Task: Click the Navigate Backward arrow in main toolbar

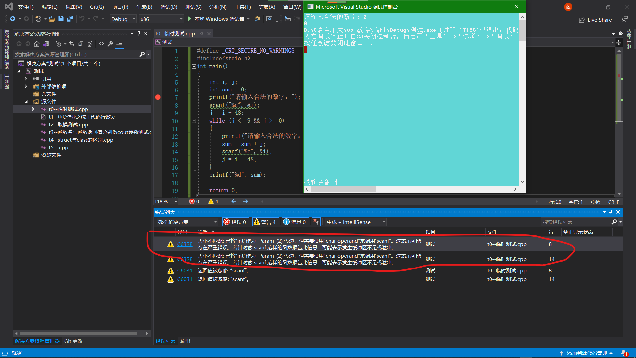Action: (x=13, y=19)
